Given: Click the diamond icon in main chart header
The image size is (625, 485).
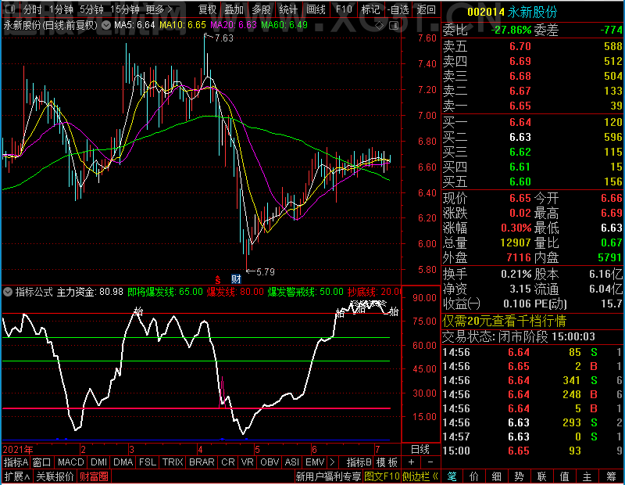Looking at the screenshot, I should pyautogui.click(x=379, y=26).
